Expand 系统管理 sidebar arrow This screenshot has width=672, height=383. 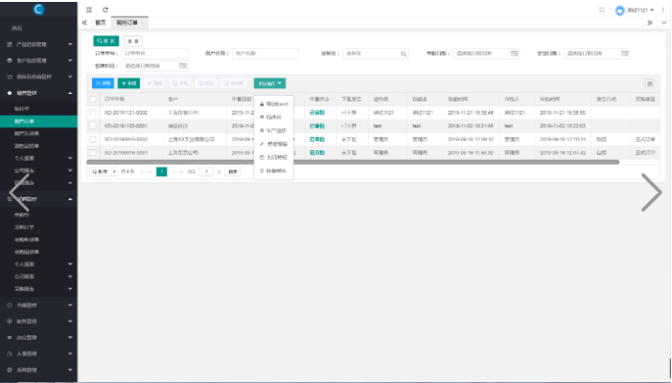[x=70, y=370]
